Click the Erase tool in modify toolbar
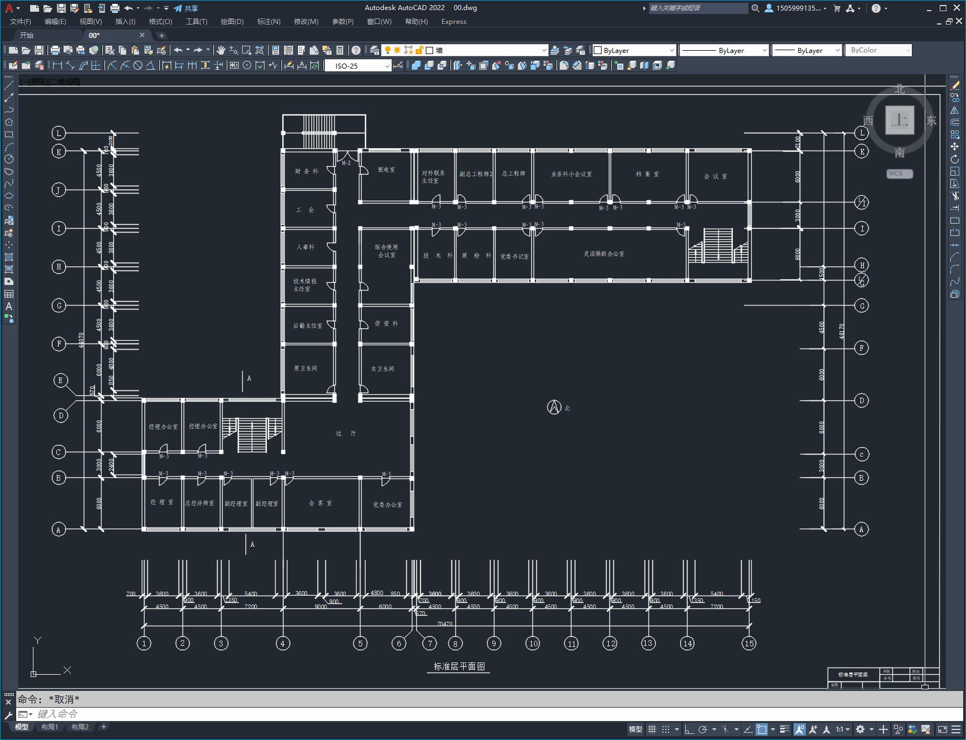Viewport: 966px width, 740px height. [x=955, y=85]
